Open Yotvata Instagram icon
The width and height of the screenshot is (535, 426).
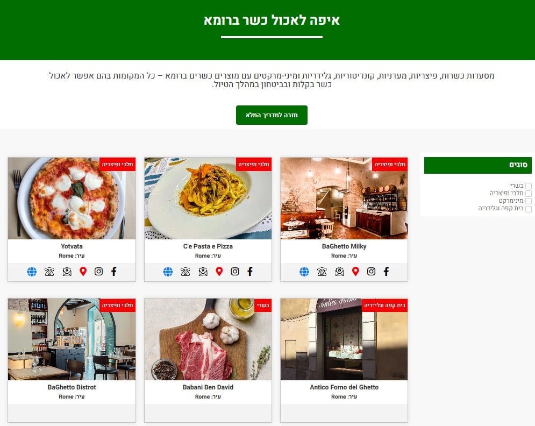point(98,272)
